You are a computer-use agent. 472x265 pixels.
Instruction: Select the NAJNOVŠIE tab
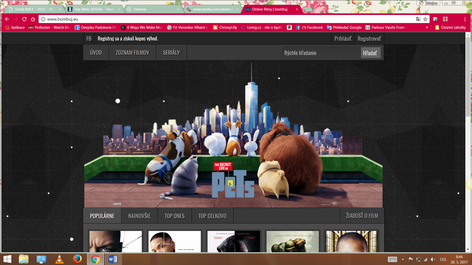click(x=139, y=216)
